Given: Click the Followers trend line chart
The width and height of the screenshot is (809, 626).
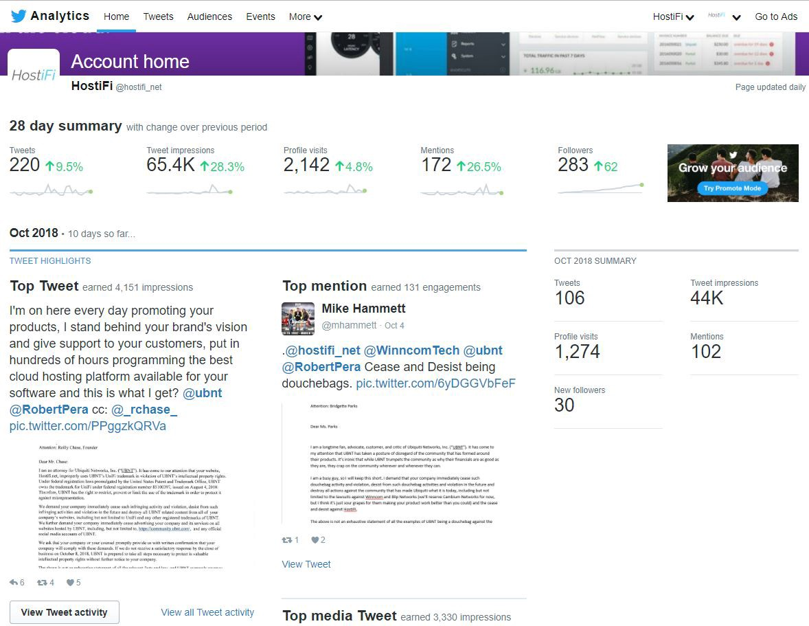Looking at the screenshot, I should point(600,188).
